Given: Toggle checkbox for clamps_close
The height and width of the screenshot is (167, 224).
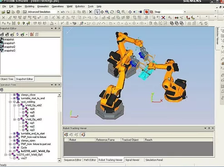Looking at the screenshot, I should (x=15, y=95).
